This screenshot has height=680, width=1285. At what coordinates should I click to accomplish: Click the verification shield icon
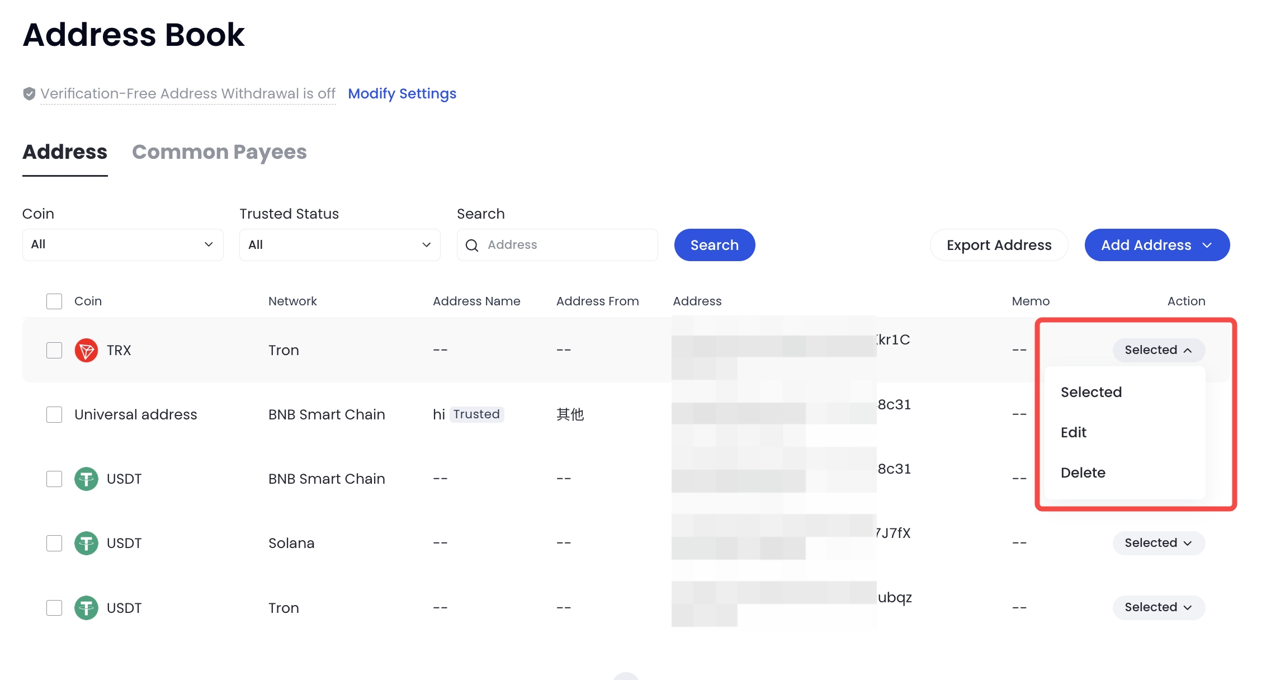click(29, 94)
